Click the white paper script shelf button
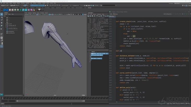Viewport: 191px width, 107px height. pyautogui.click(x=39, y=10)
